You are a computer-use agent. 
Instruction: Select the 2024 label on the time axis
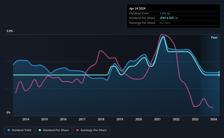point(214,119)
